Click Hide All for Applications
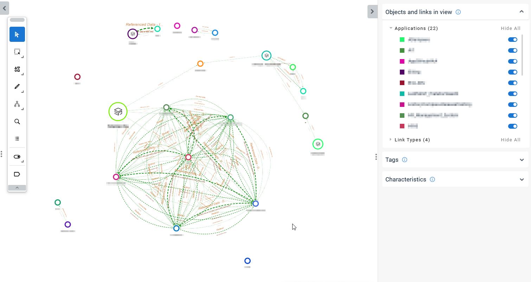This screenshot has height=282, width=531. point(510,28)
